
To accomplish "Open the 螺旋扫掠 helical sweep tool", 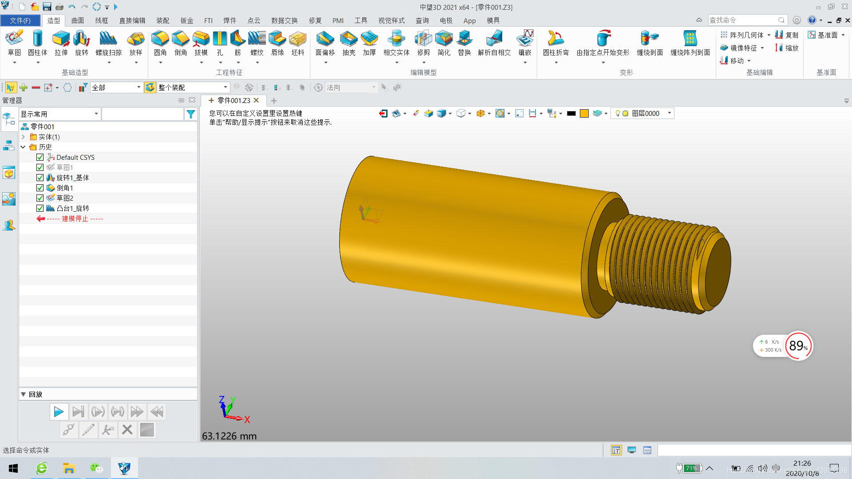I will click(109, 43).
